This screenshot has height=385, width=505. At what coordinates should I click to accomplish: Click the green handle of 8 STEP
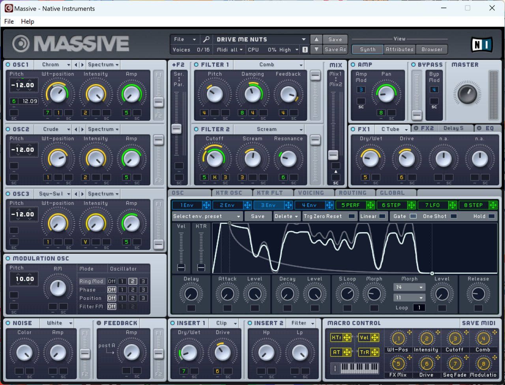click(x=493, y=205)
